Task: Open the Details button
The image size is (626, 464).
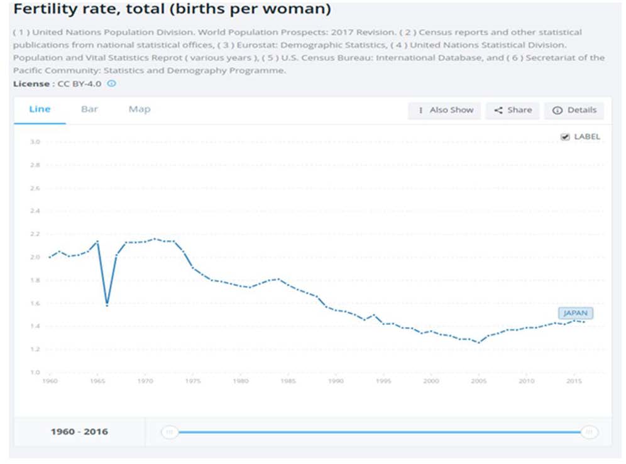Action: point(574,110)
